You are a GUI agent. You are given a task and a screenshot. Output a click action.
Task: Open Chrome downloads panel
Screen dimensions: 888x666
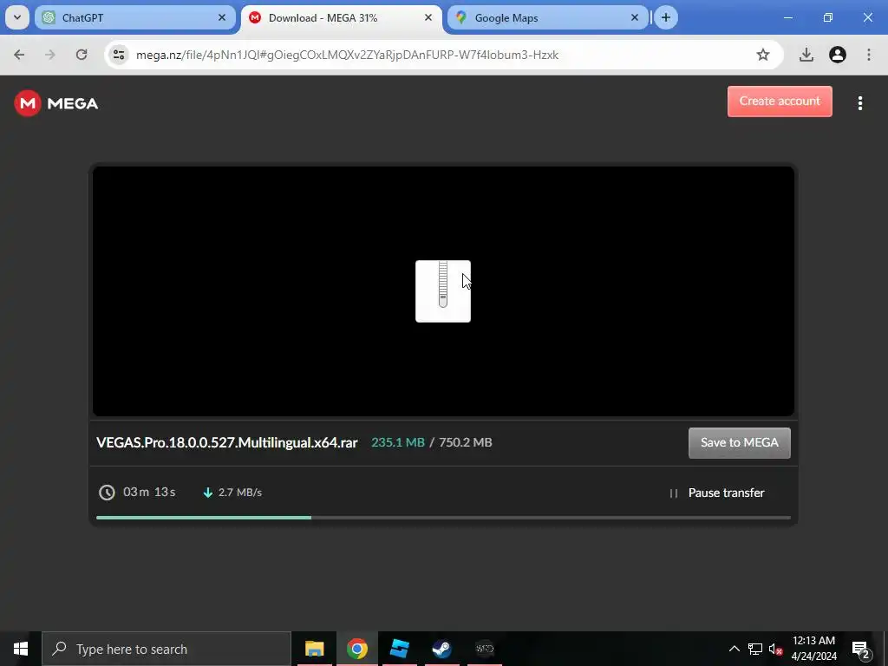[x=806, y=55]
